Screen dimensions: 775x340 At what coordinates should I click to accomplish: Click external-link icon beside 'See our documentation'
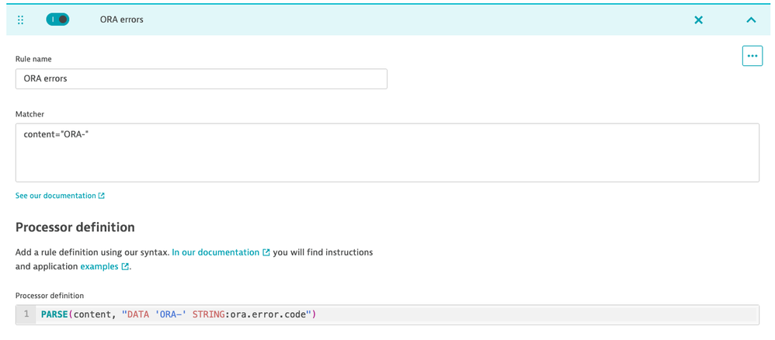(x=102, y=196)
